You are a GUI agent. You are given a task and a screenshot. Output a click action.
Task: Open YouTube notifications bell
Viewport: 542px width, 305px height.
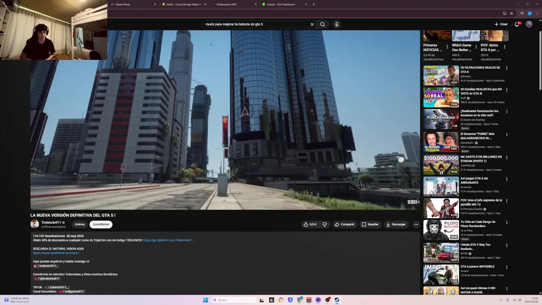[517, 24]
